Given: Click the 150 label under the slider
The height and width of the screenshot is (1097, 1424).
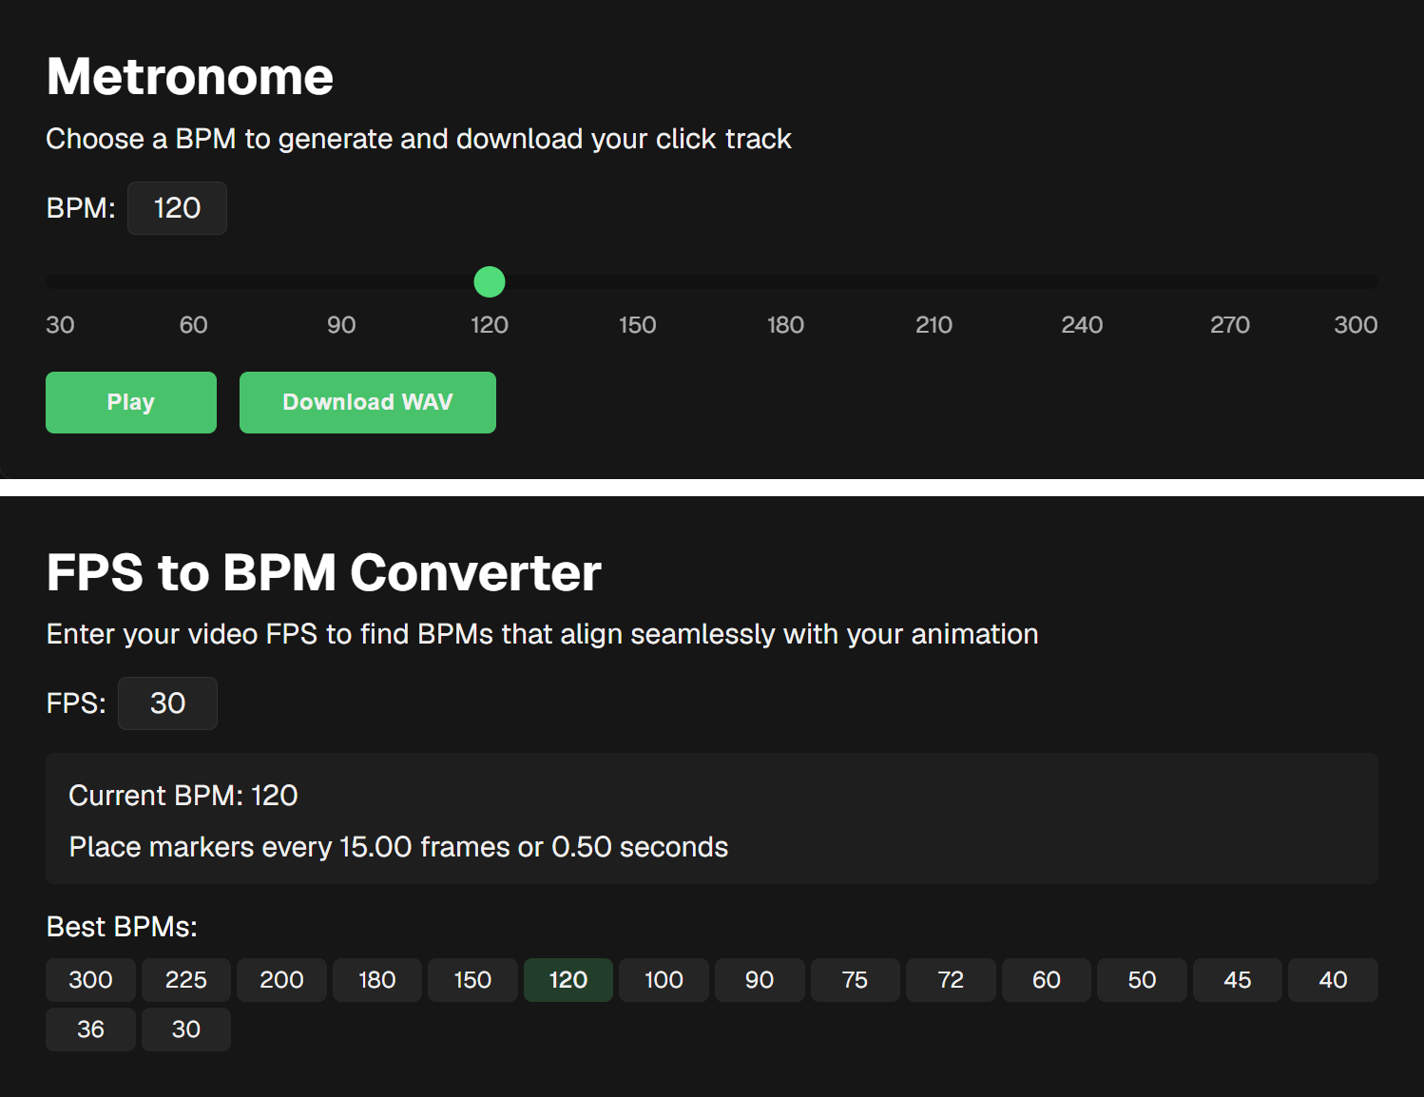Looking at the screenshot, I should pos(637,325).
